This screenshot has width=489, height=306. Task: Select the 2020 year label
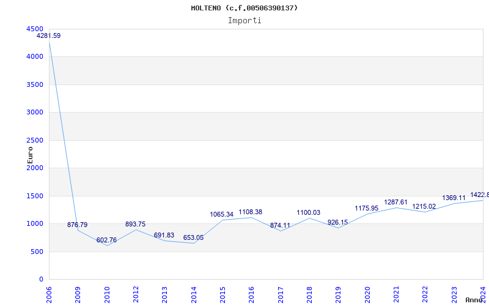367,294
